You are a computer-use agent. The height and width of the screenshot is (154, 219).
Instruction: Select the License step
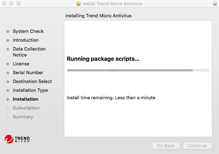click(x=21, y=64)
